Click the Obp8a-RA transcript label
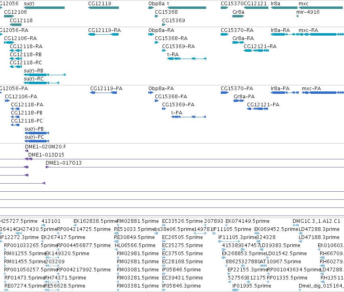344x292 pixels. 161,30
